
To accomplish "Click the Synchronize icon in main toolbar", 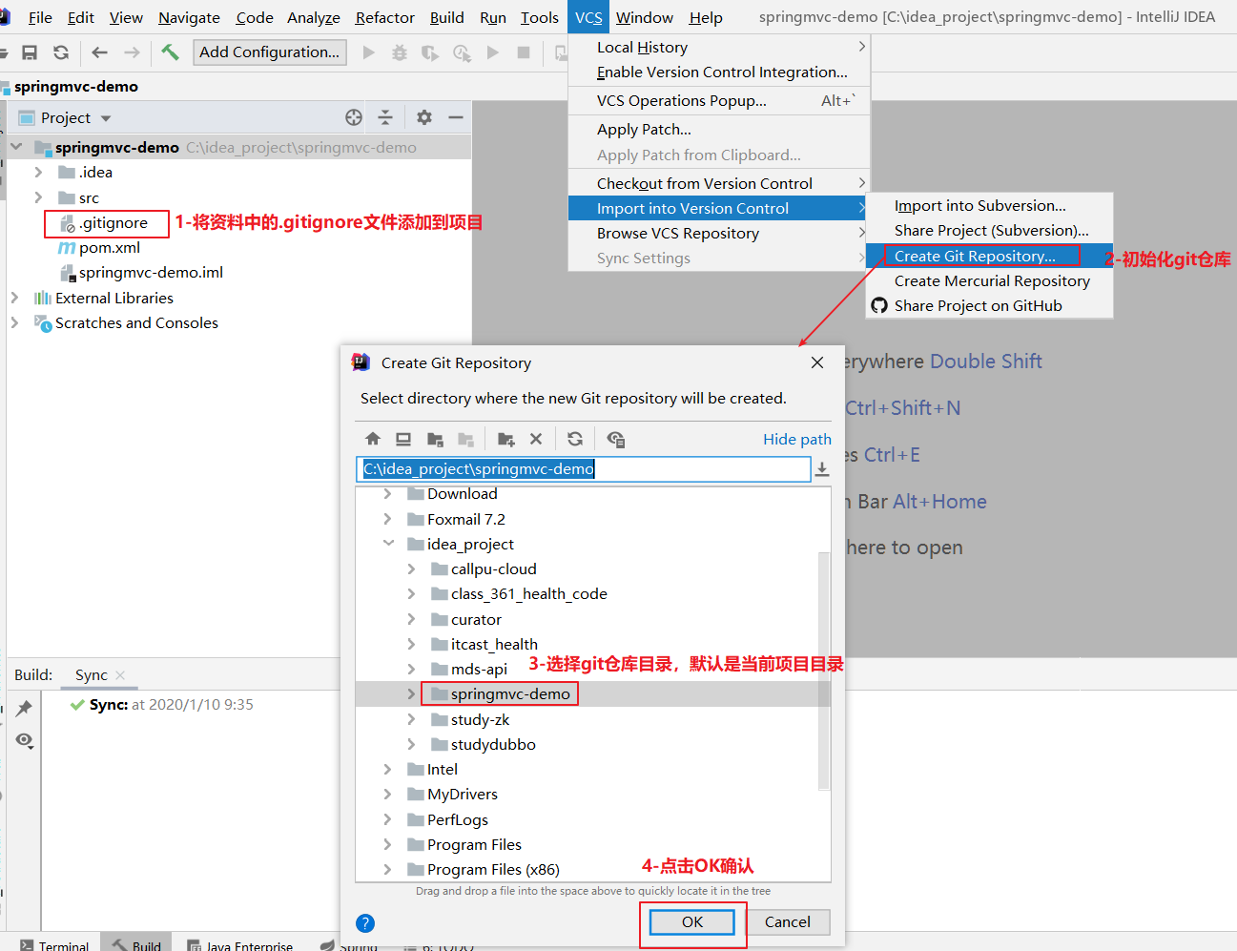I will [x=61, y=52].
